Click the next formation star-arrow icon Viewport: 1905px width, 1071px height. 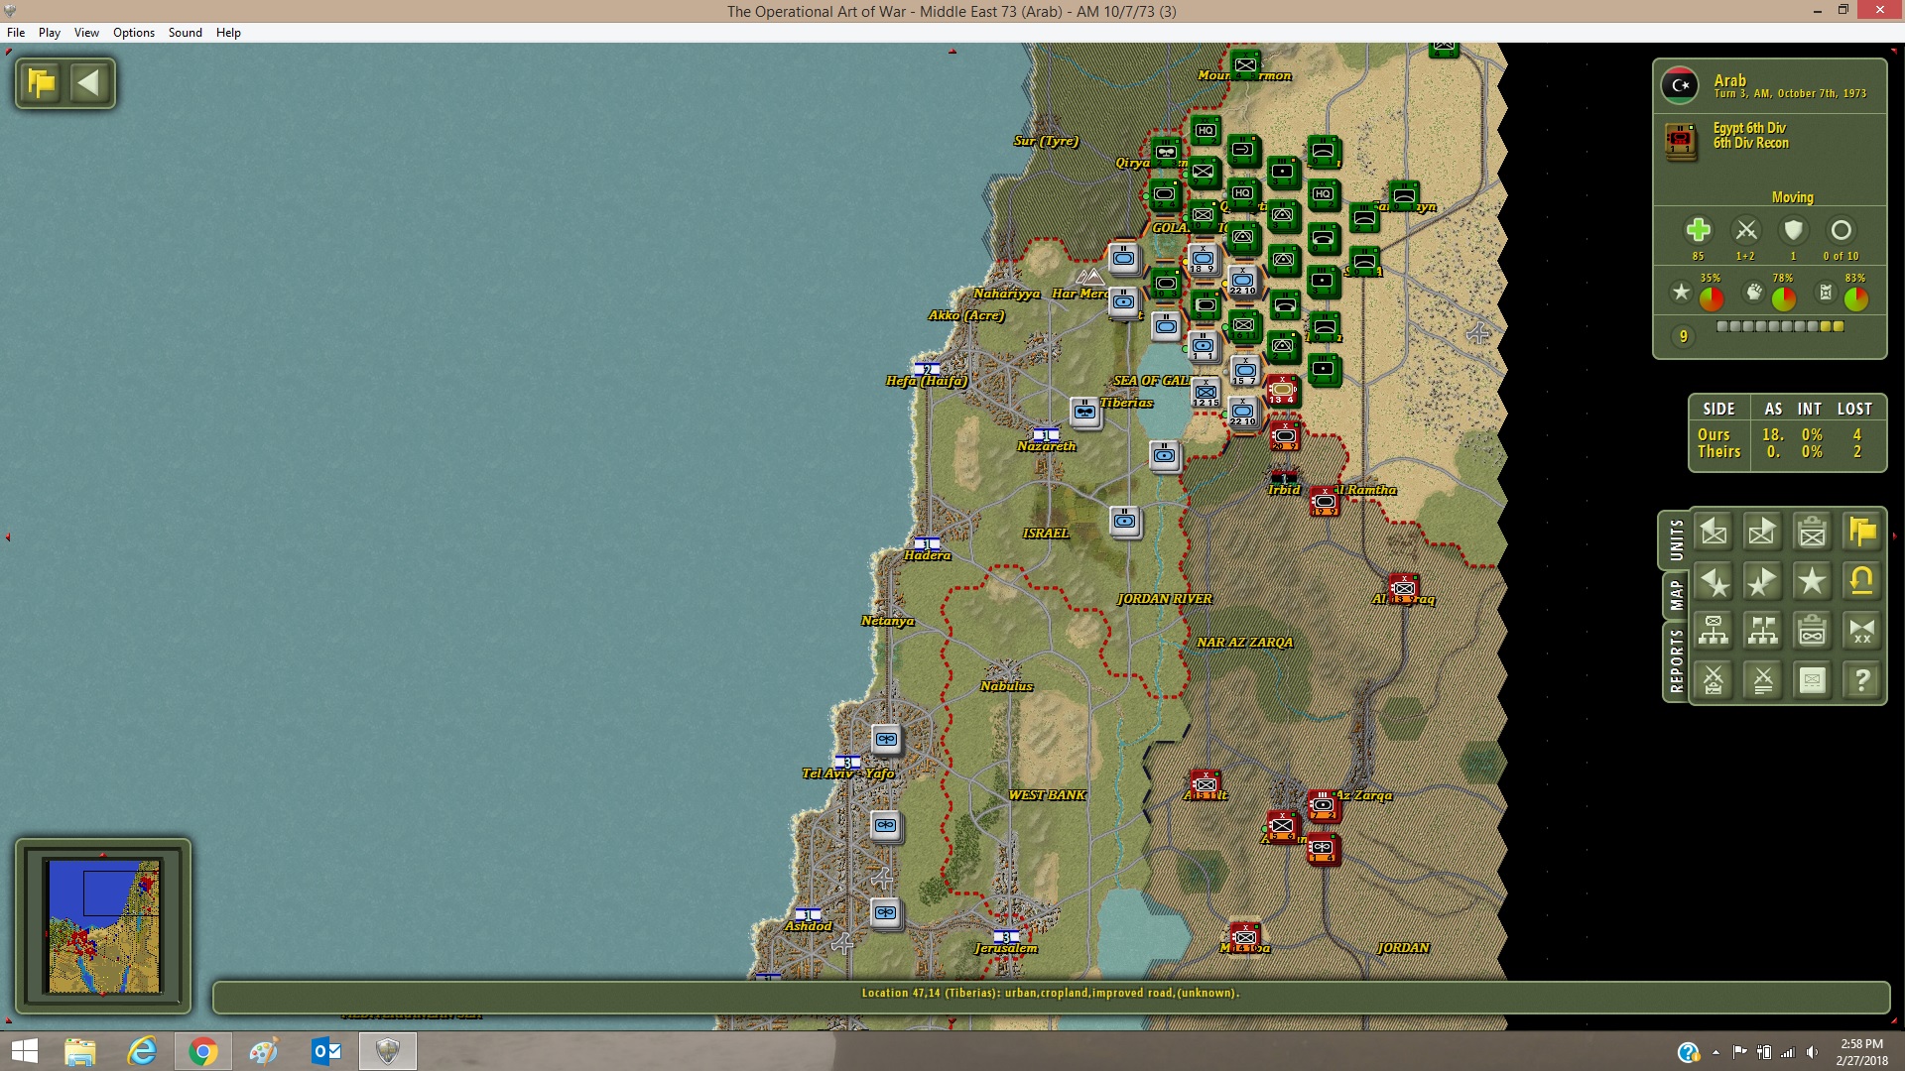1763,582
